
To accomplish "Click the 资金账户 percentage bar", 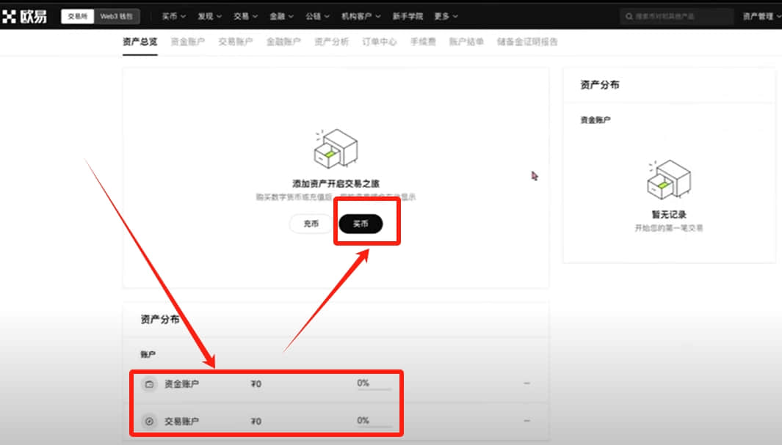I will [374, 389].
